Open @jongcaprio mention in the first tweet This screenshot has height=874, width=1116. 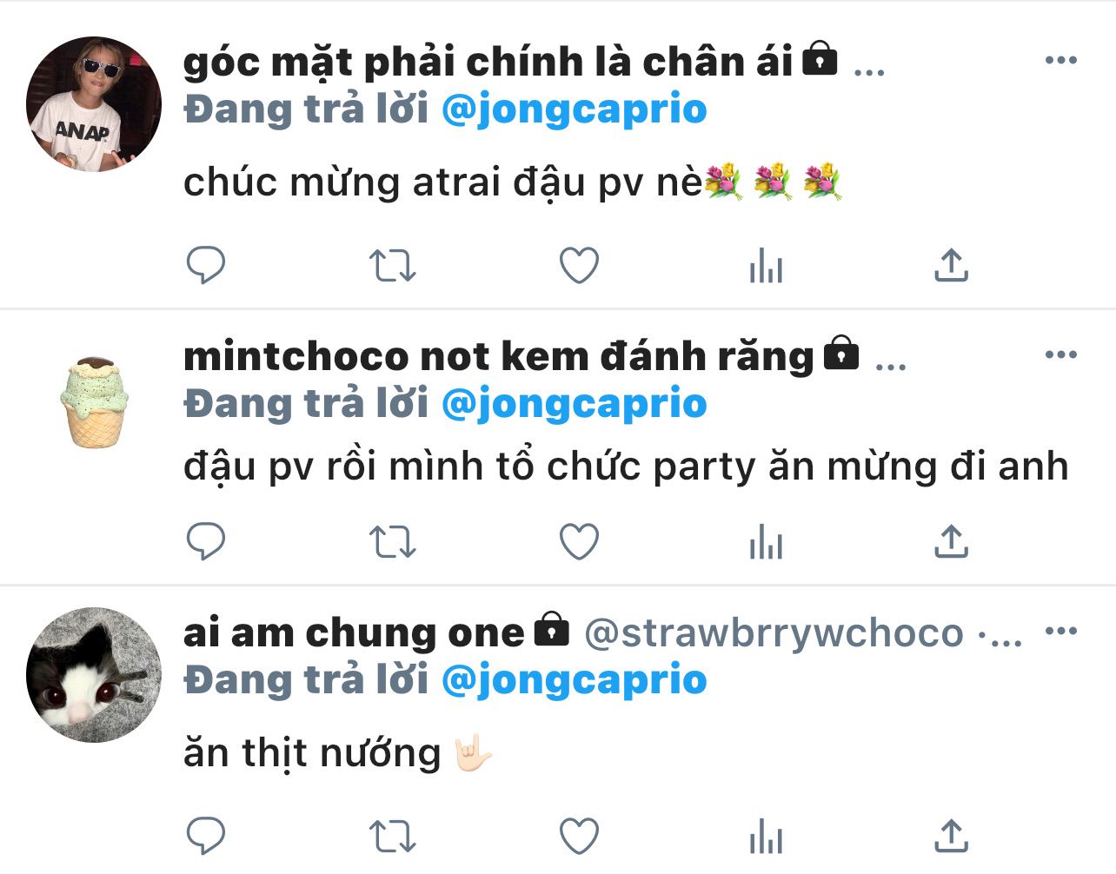(575, 110)
